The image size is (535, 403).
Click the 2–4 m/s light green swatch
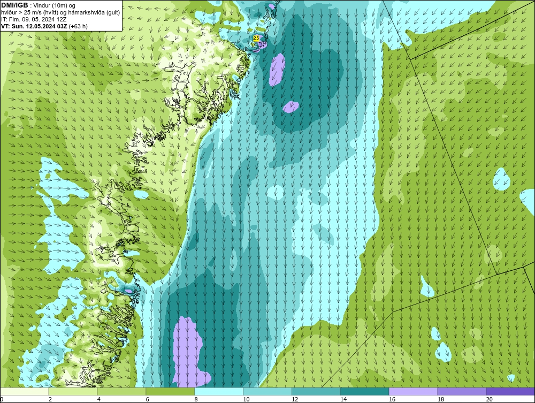click(x=73, y=391)
